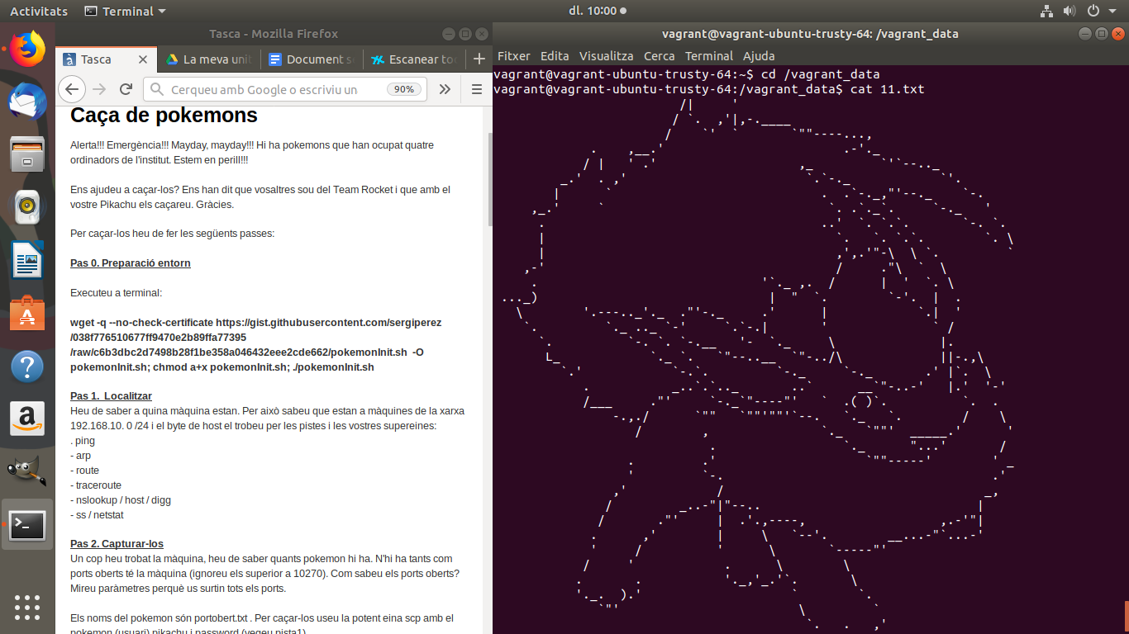The image size is (1129, 634).
Task: Close the Tasca tab
Action: pyautogui.click(x=143, y=59)
